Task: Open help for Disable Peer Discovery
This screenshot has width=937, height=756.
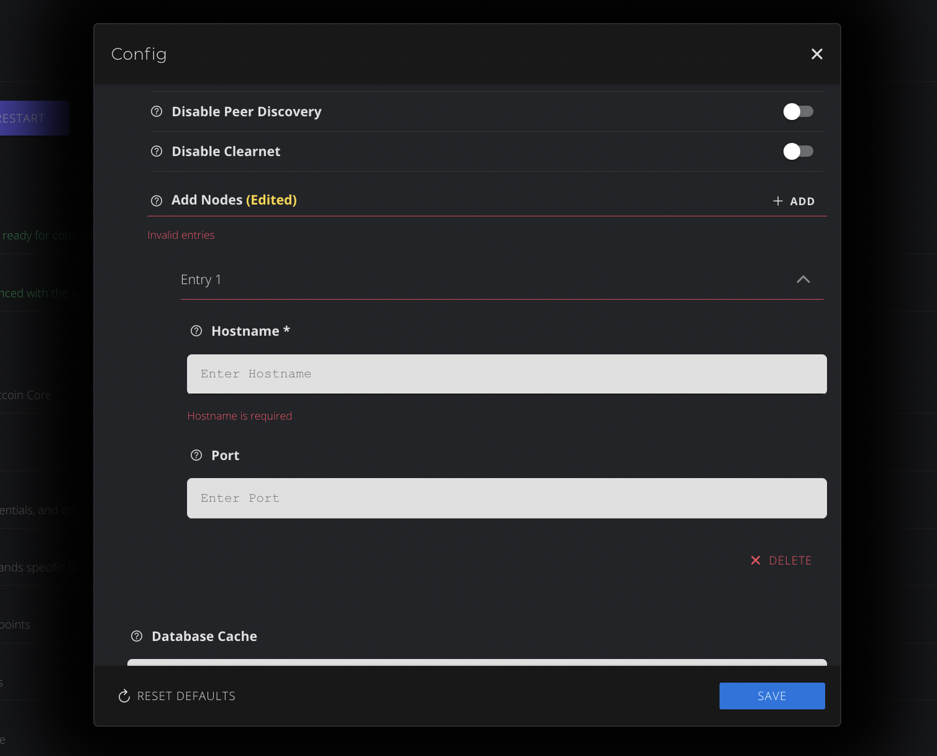Action: point(157,112)
